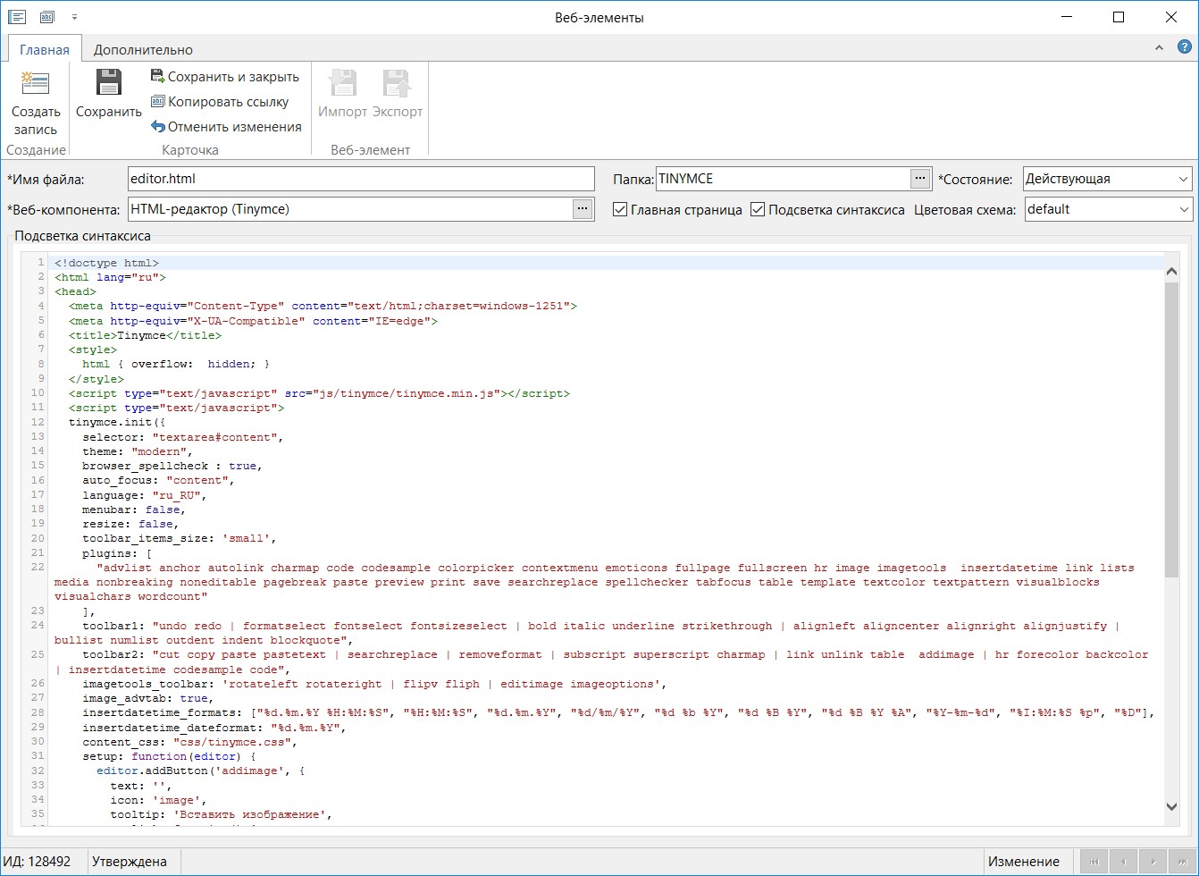The height and width of the screenshot is (876, 1199).
Task: Go to last record navigation button
Action: tap(1184, 862)
